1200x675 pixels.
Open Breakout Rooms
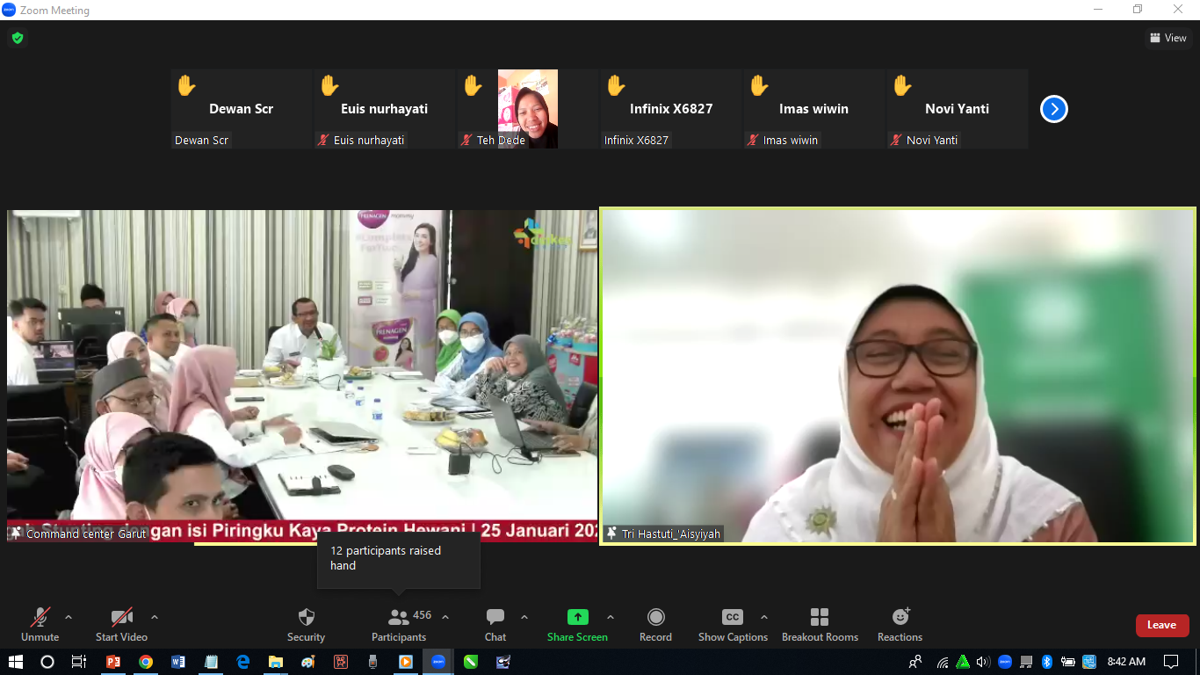tap(820, 618)
